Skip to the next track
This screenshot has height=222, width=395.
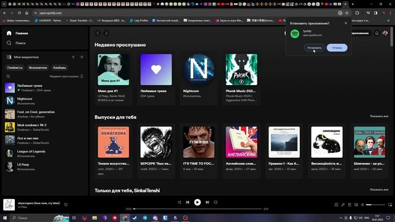(207, 202)
